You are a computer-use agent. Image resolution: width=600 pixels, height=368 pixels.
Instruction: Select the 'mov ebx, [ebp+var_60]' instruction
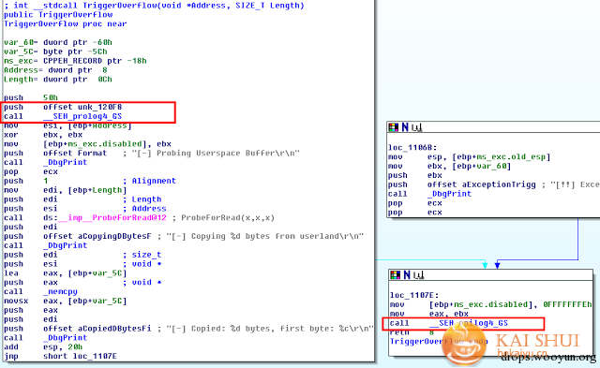450,166
